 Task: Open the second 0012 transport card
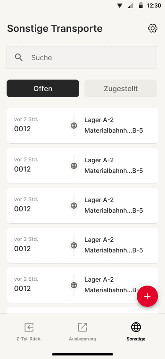point(83,165)
